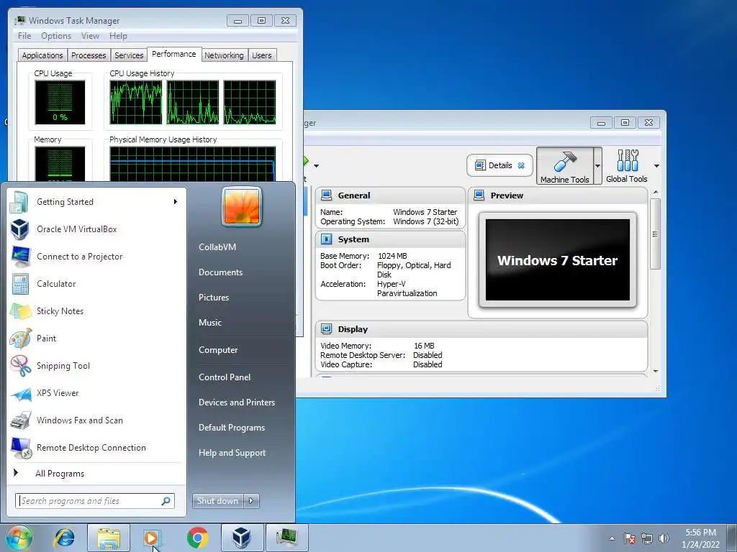Open Connect to a Projector

click(x=96, y=257)
